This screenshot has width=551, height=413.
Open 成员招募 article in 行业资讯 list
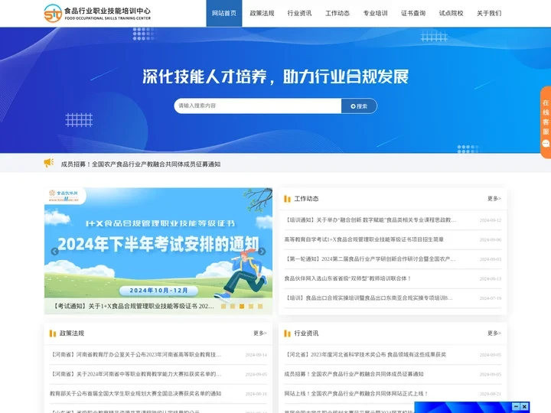pos(354,374)
